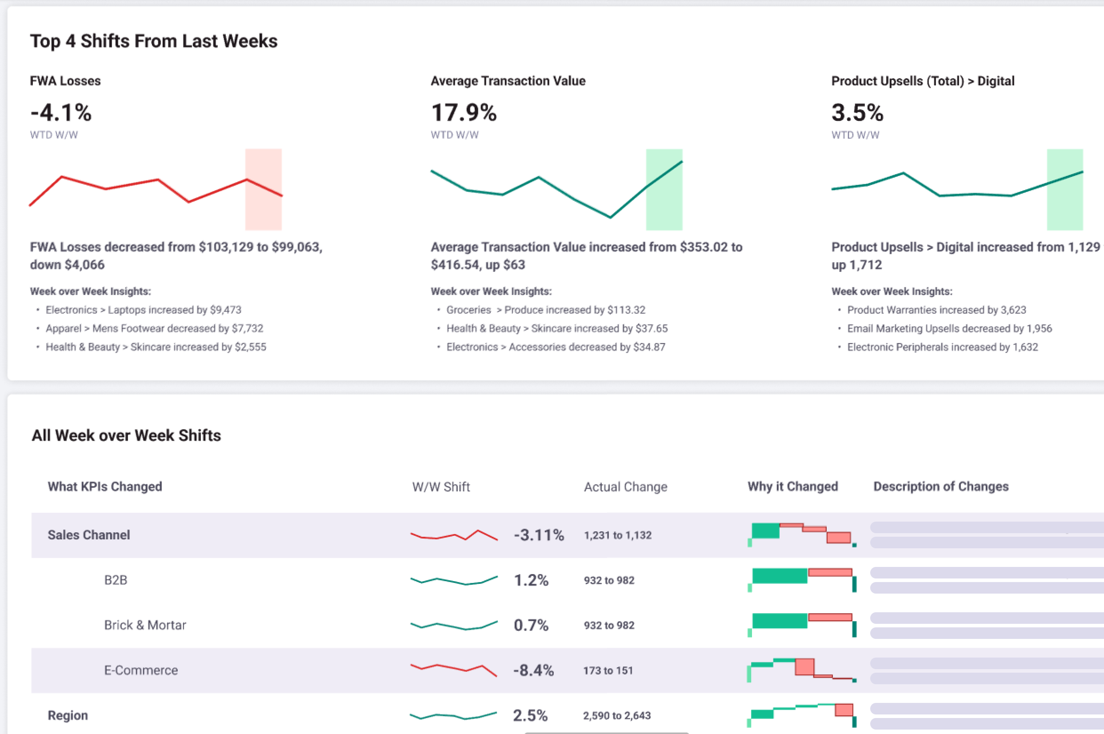Click the Brick & Mortar waterfall chart icon
Screen dimensions: 1104x734
(802, 625)
